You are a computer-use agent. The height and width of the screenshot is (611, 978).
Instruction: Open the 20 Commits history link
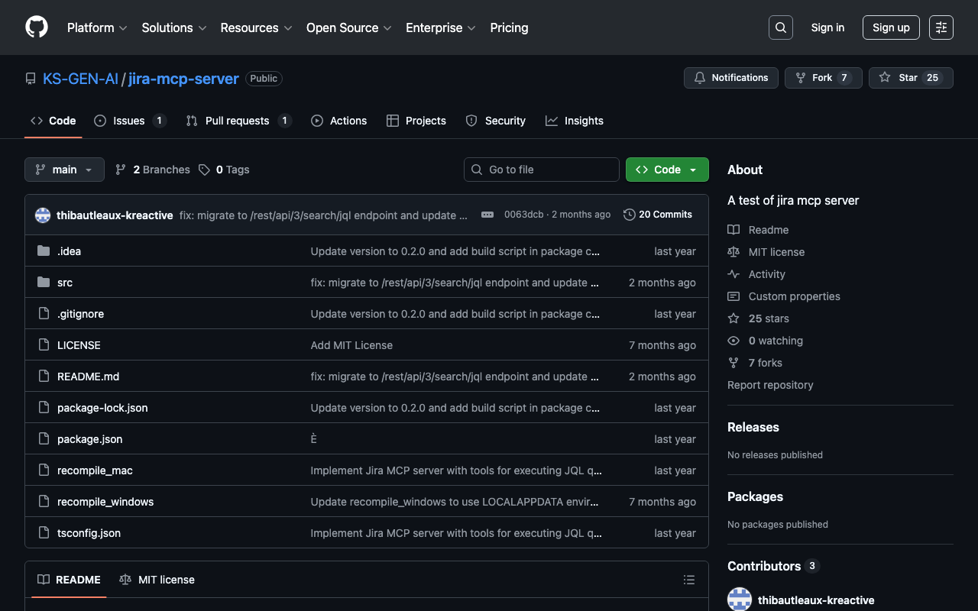658,215
